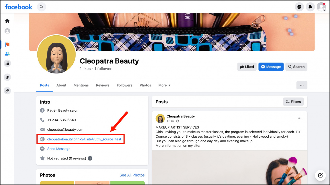Expand the More tab dropdown

pos(164,85)
